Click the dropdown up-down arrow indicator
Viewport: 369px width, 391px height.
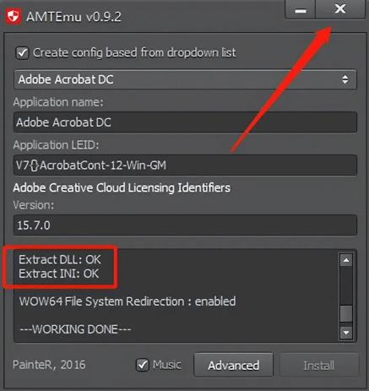pos(345,79)
